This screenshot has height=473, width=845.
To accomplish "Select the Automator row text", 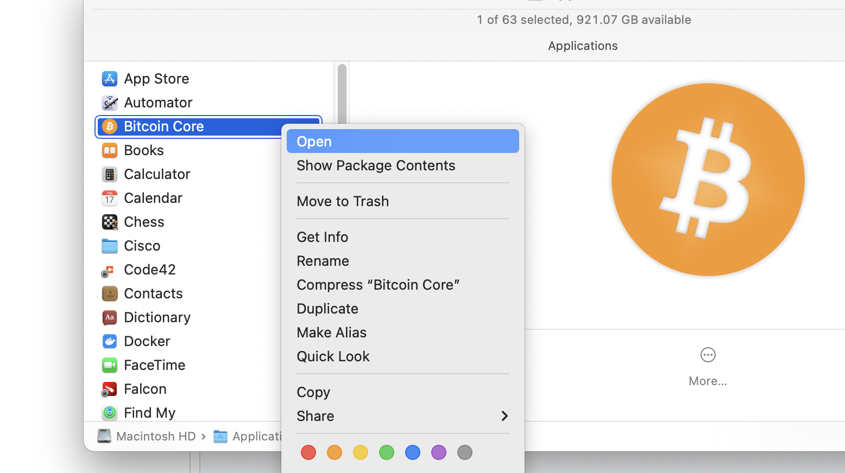I will 158,103.
